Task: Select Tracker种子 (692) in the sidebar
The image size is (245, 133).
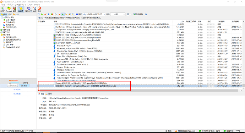Action: pyautogui.click(x=13, y=47)
